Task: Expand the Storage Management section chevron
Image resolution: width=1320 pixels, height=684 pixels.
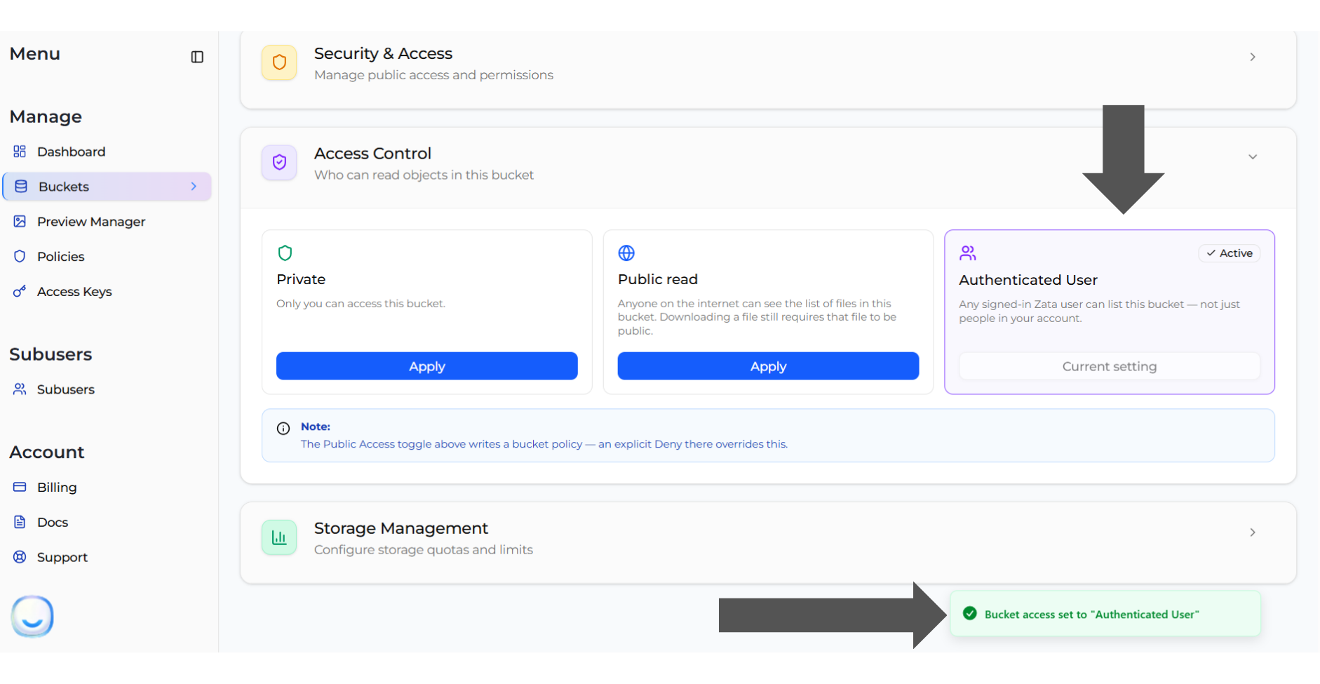Action: pos(1253,532)
